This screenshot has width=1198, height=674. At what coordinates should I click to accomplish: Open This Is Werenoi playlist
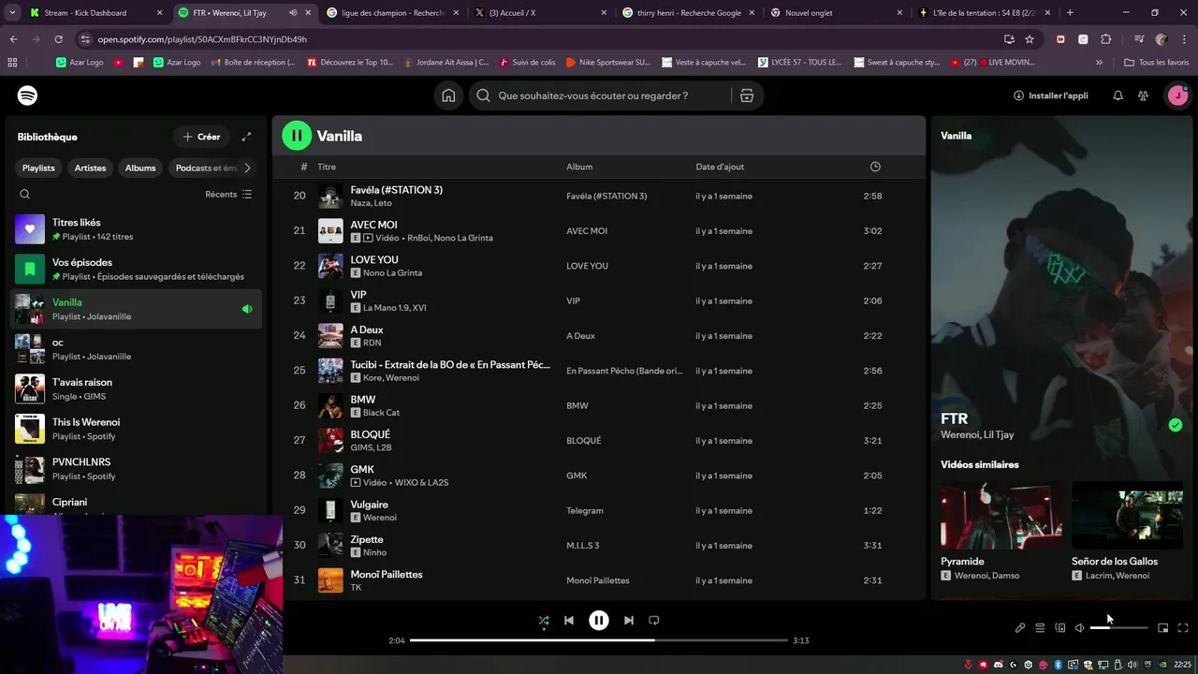tap(136, 429)
